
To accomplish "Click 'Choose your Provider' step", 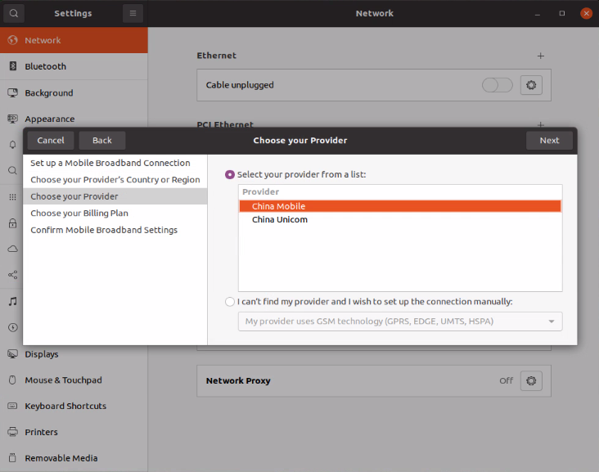I will (x=115, y=196).
